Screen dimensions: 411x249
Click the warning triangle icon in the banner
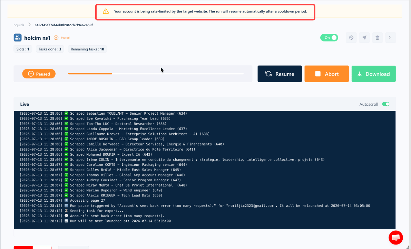point(106,11)
